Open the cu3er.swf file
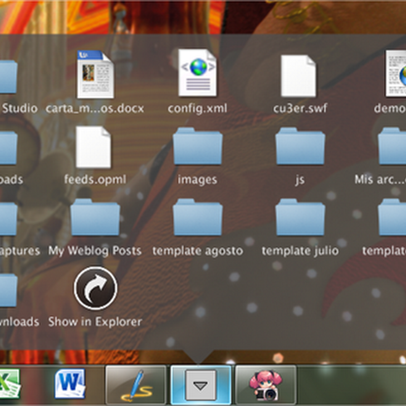This screenshot has width=406, height=406. 299,76
